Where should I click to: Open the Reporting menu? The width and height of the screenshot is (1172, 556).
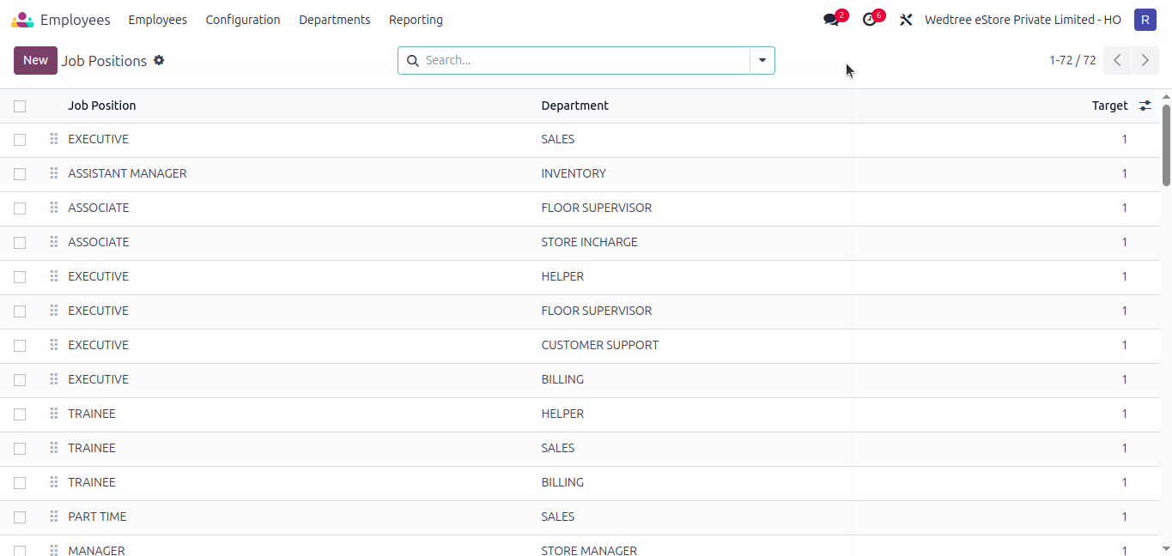(x=416, y=19)
